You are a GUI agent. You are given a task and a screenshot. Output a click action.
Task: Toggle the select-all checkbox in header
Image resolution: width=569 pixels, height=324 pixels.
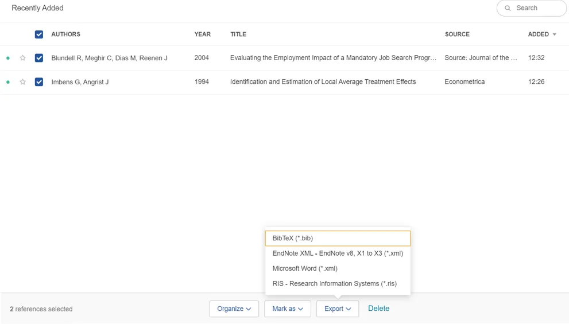coord(39,34)
